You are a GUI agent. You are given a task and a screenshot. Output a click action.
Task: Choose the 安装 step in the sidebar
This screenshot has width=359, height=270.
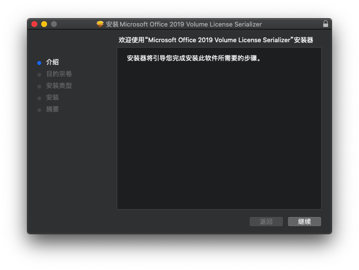tap(52, 98)
